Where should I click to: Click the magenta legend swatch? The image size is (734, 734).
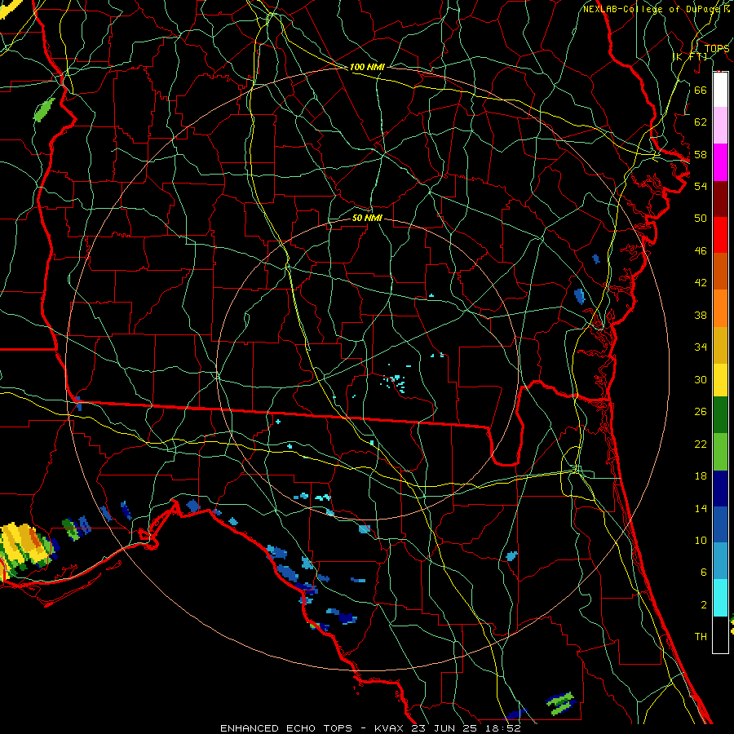pyautogui.click(x=720, y=162)
